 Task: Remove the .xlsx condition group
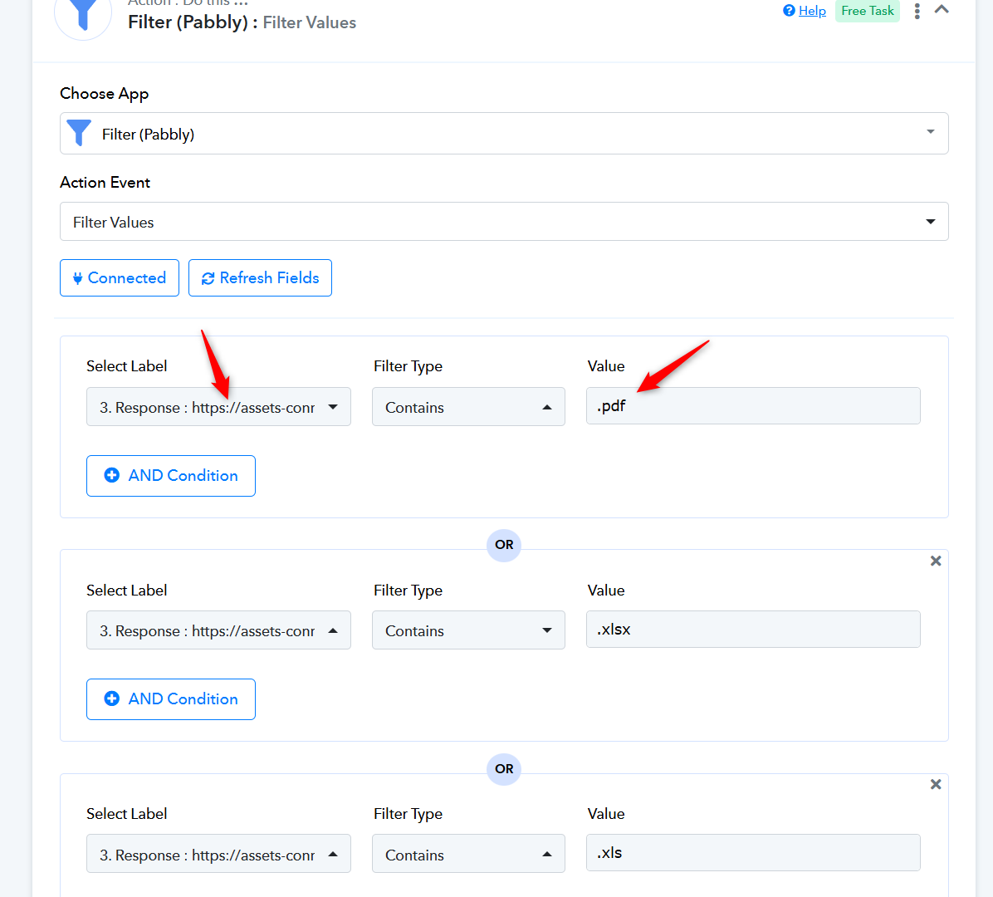pyautogui.click(x=936, y=561)
